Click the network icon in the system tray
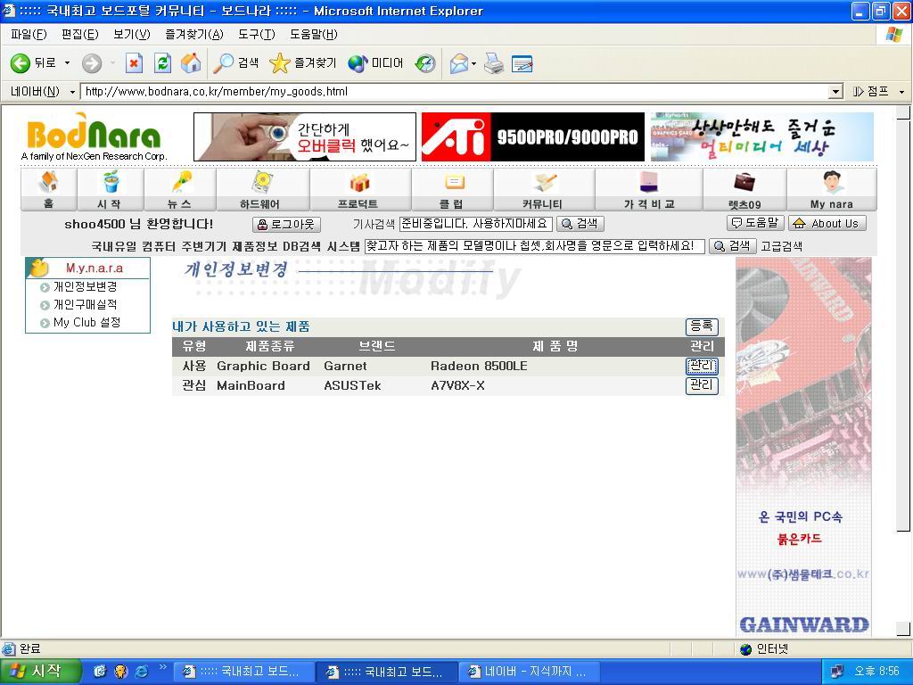The image size is (913, 685). (x=837, y=672)
